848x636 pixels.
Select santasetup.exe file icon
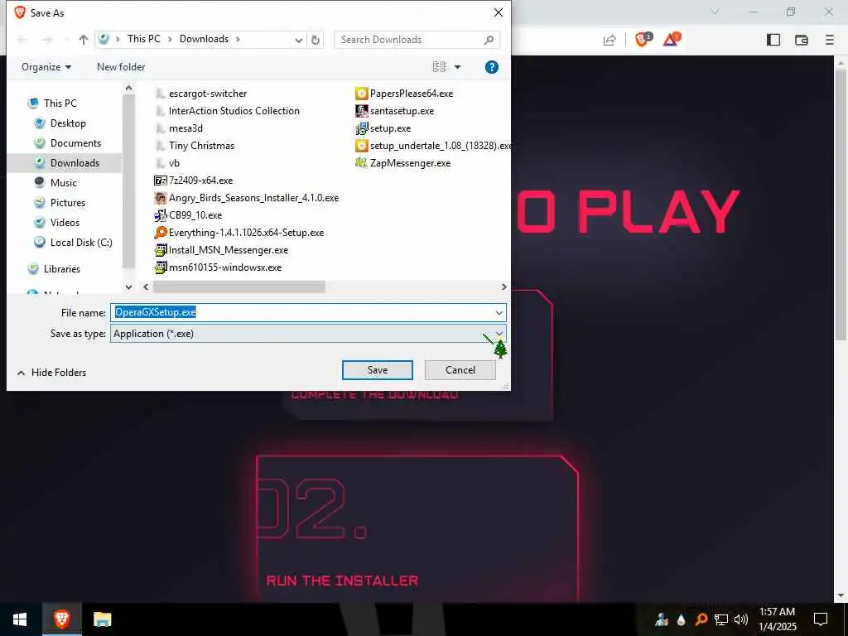click(x=361, y=111)
